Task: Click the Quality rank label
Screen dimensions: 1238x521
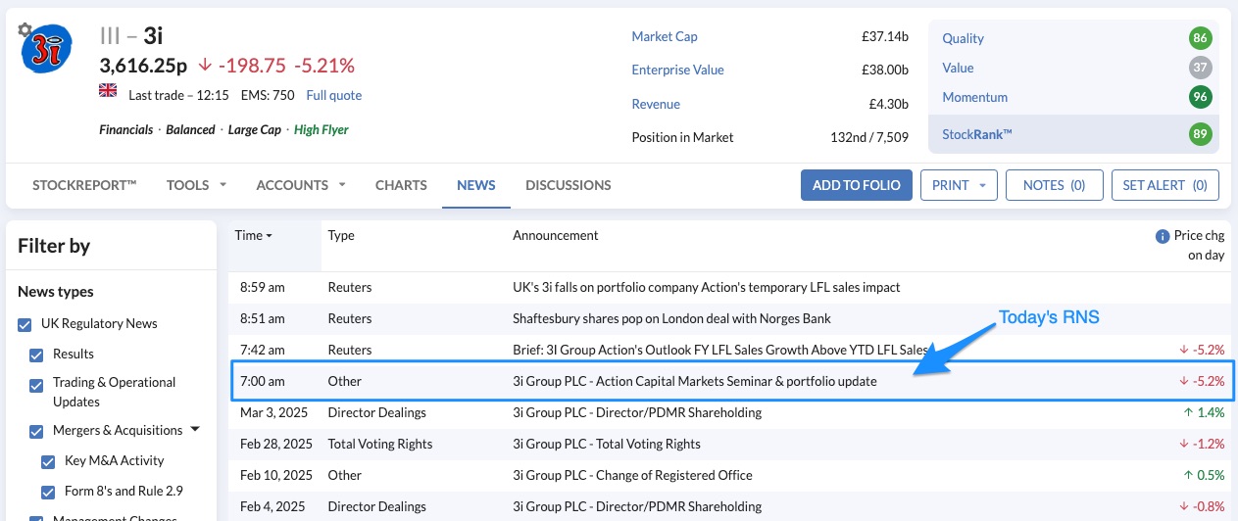Action: (x=963, y=39)
